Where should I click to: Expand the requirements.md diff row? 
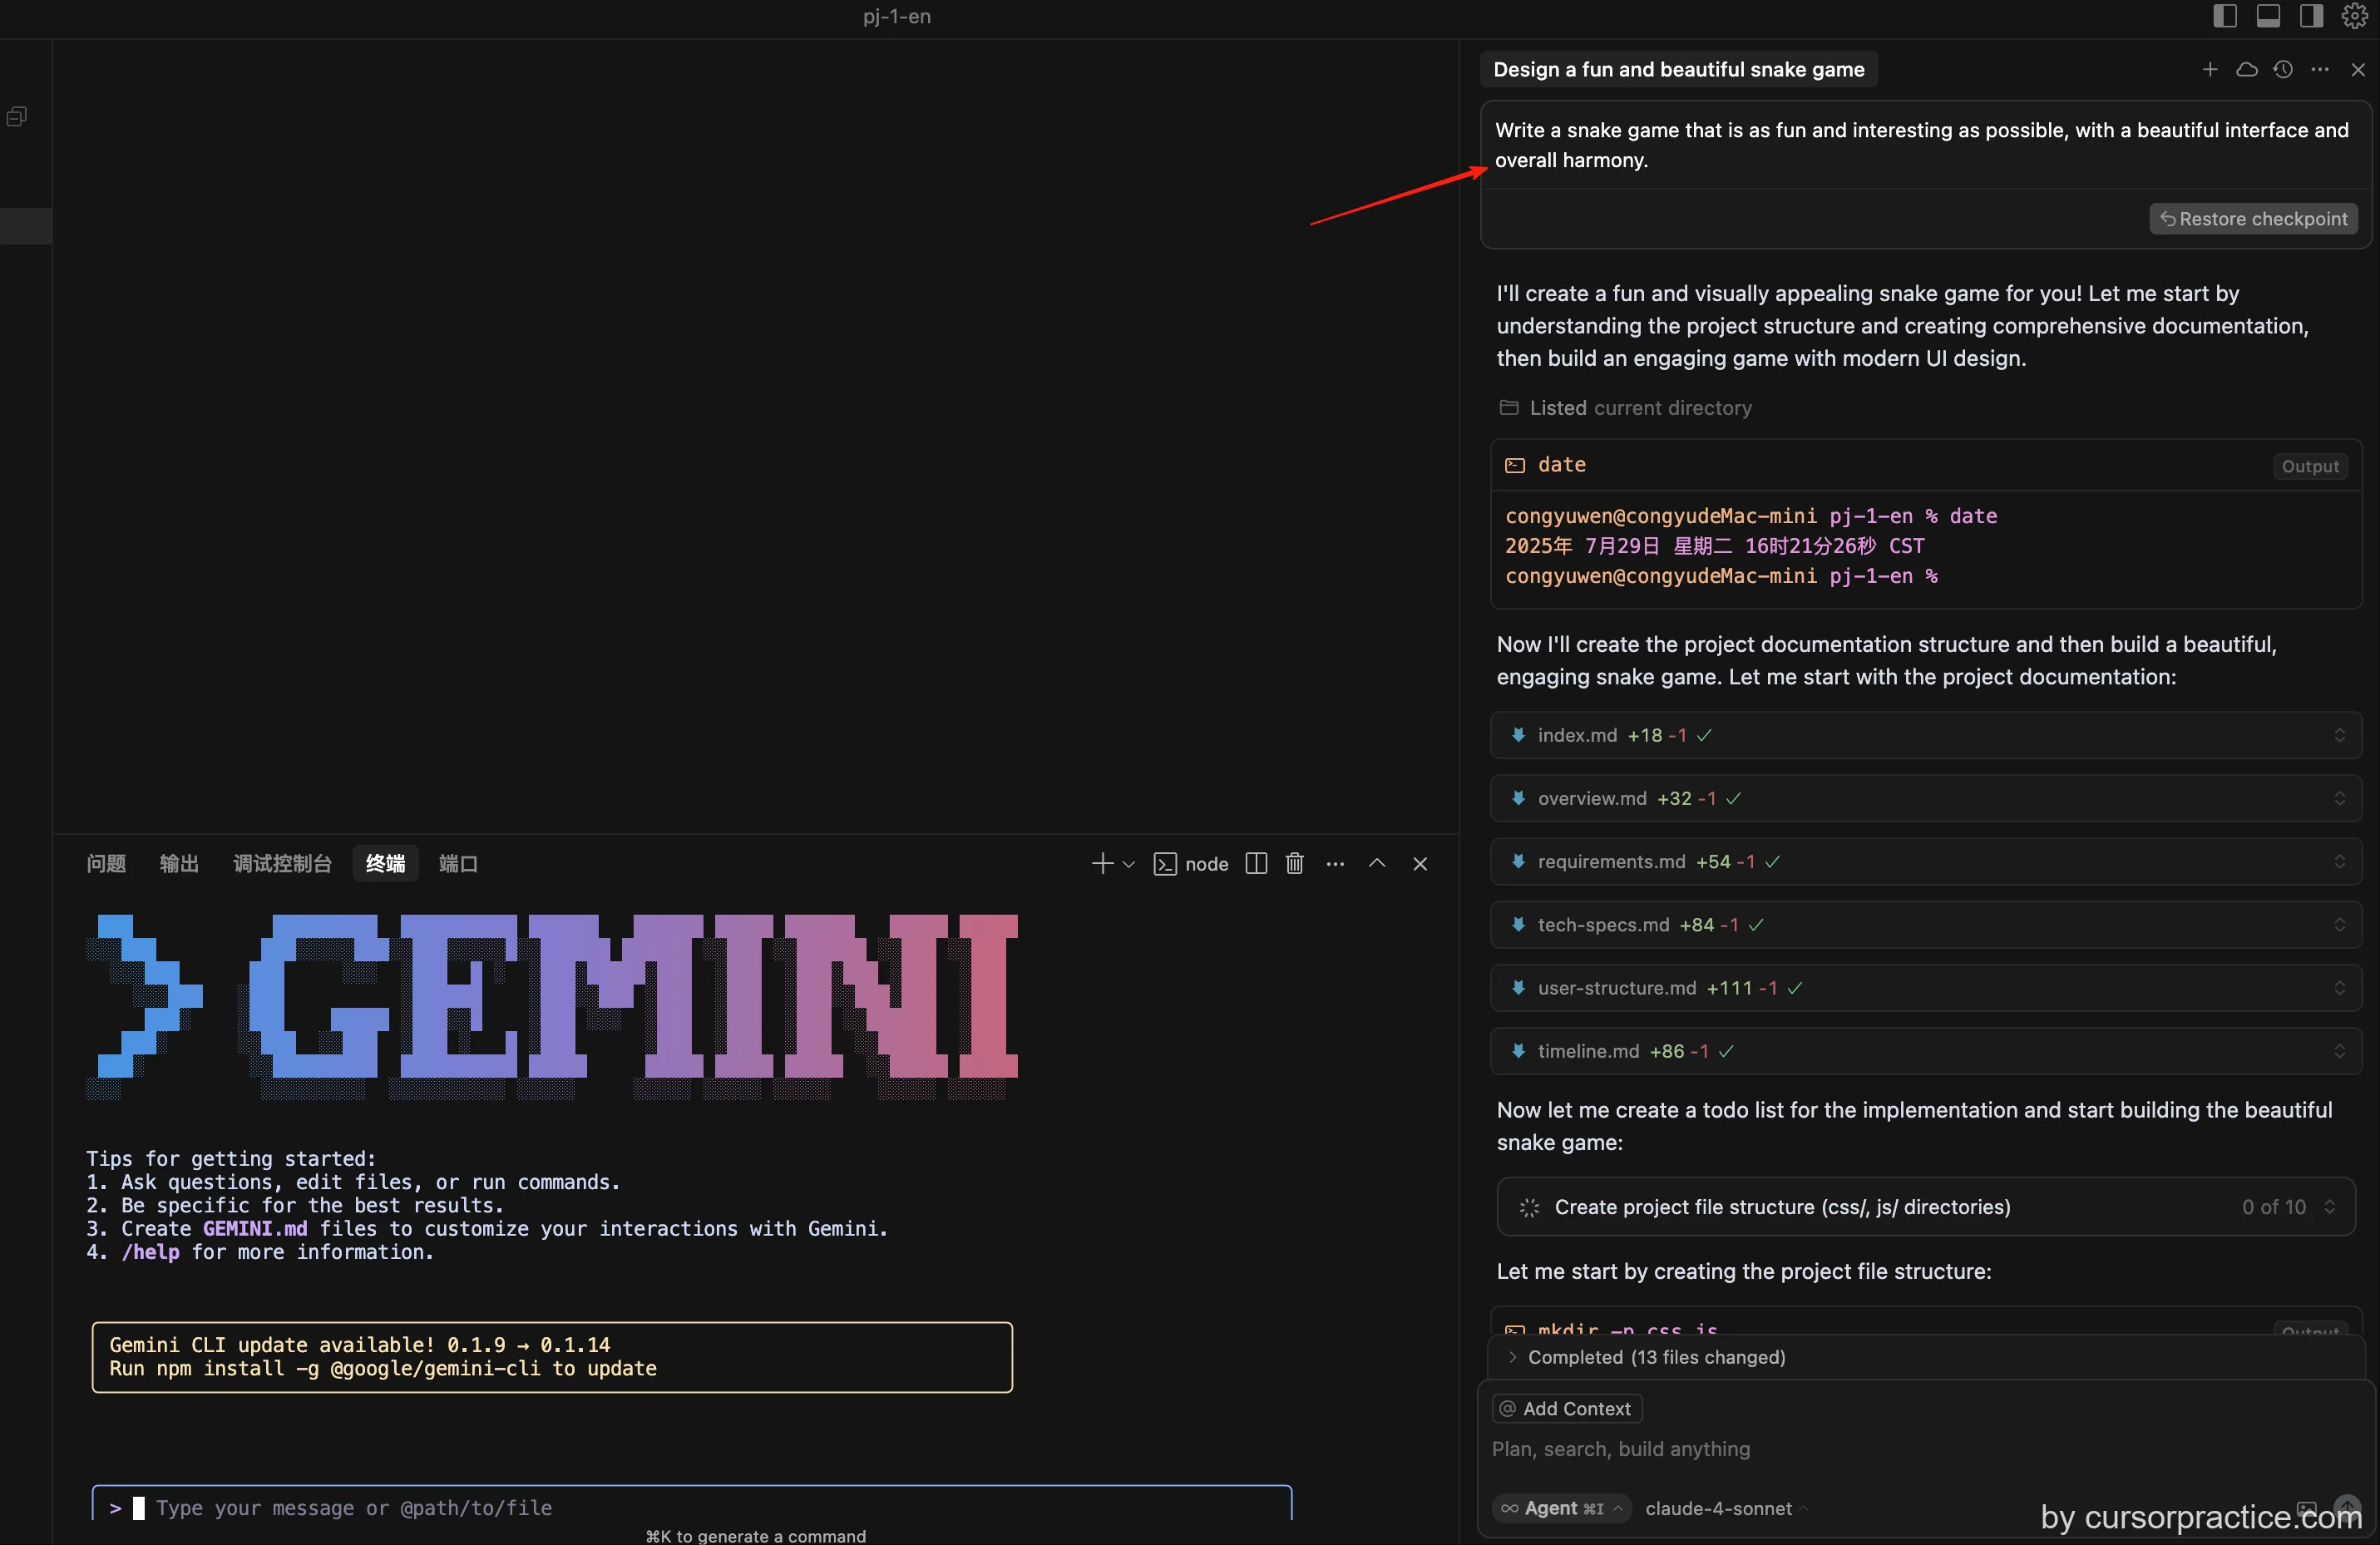pos(2339,861)
